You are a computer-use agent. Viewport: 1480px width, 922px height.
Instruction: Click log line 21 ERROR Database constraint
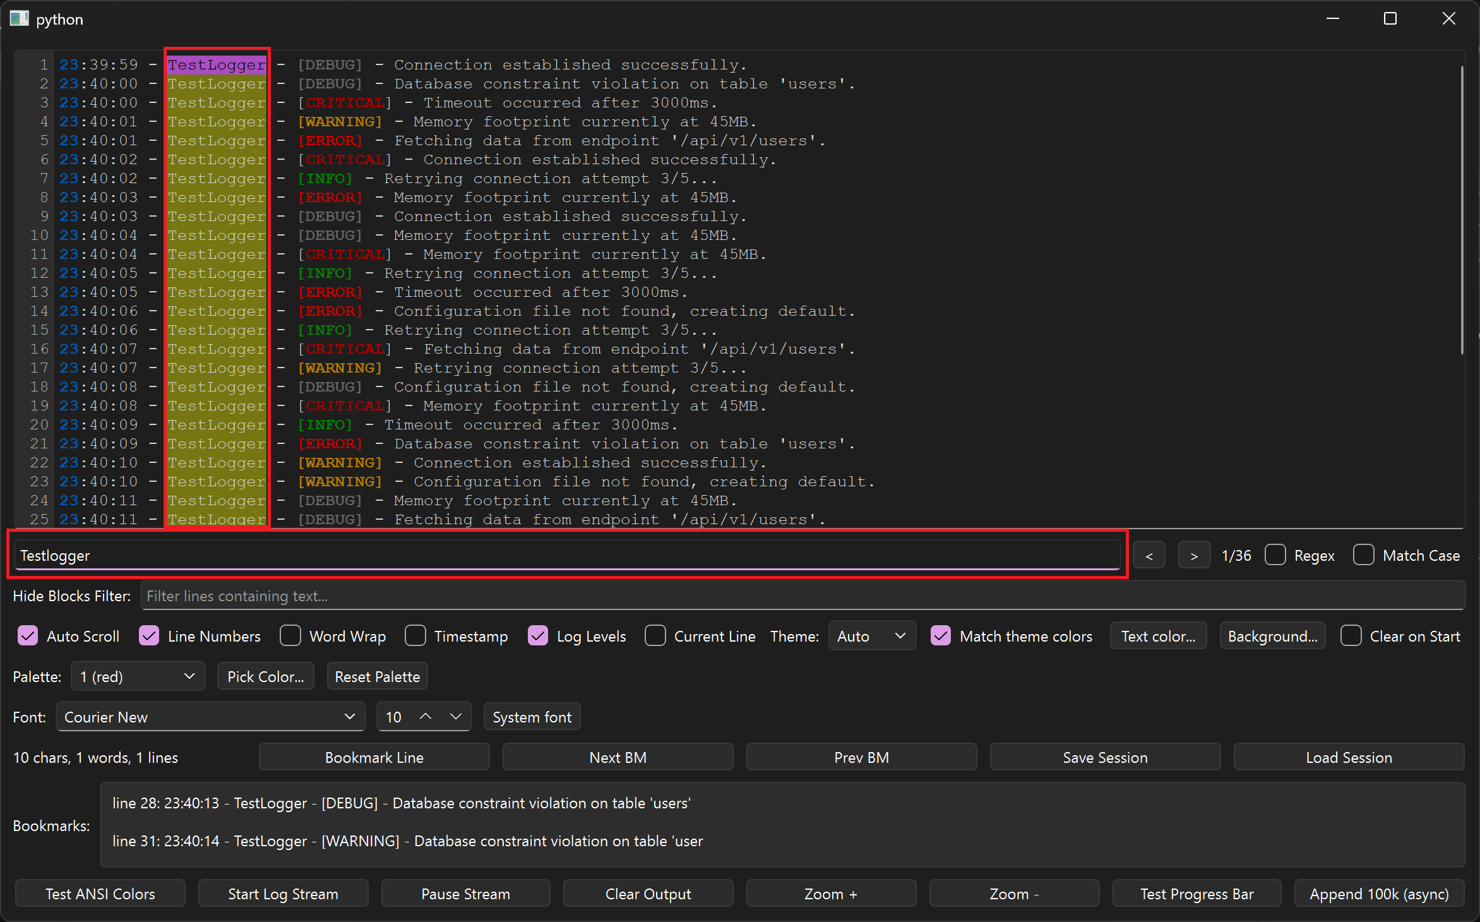click(x=458, y=443)
